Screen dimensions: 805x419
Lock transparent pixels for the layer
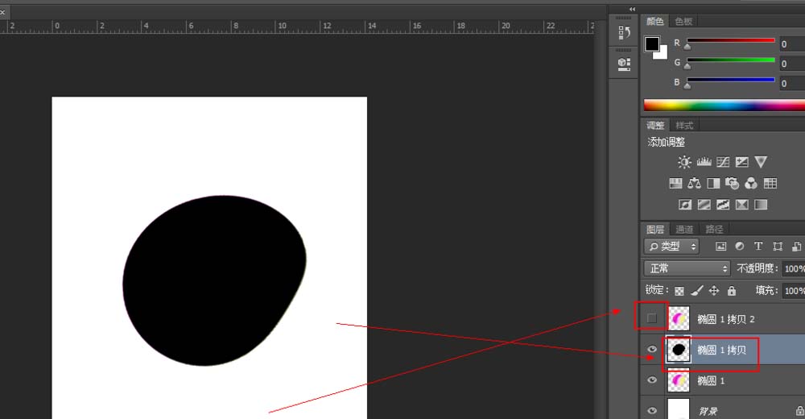679,291
